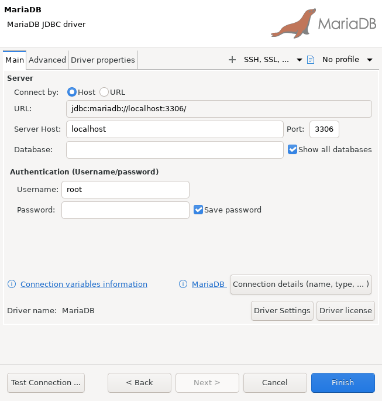Open the Driver properties tab
The image size is (382, 401).
[103, 60]
